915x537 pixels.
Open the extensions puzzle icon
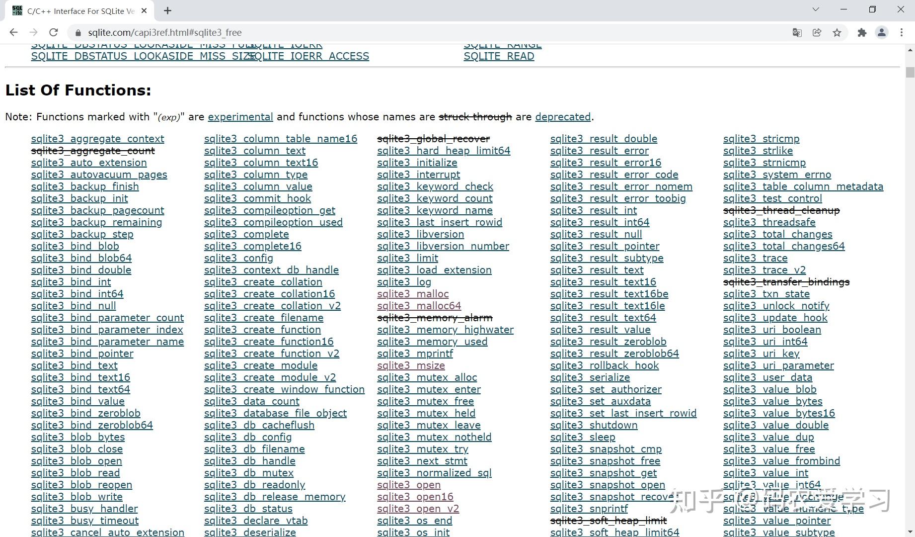tap(862, 32)
